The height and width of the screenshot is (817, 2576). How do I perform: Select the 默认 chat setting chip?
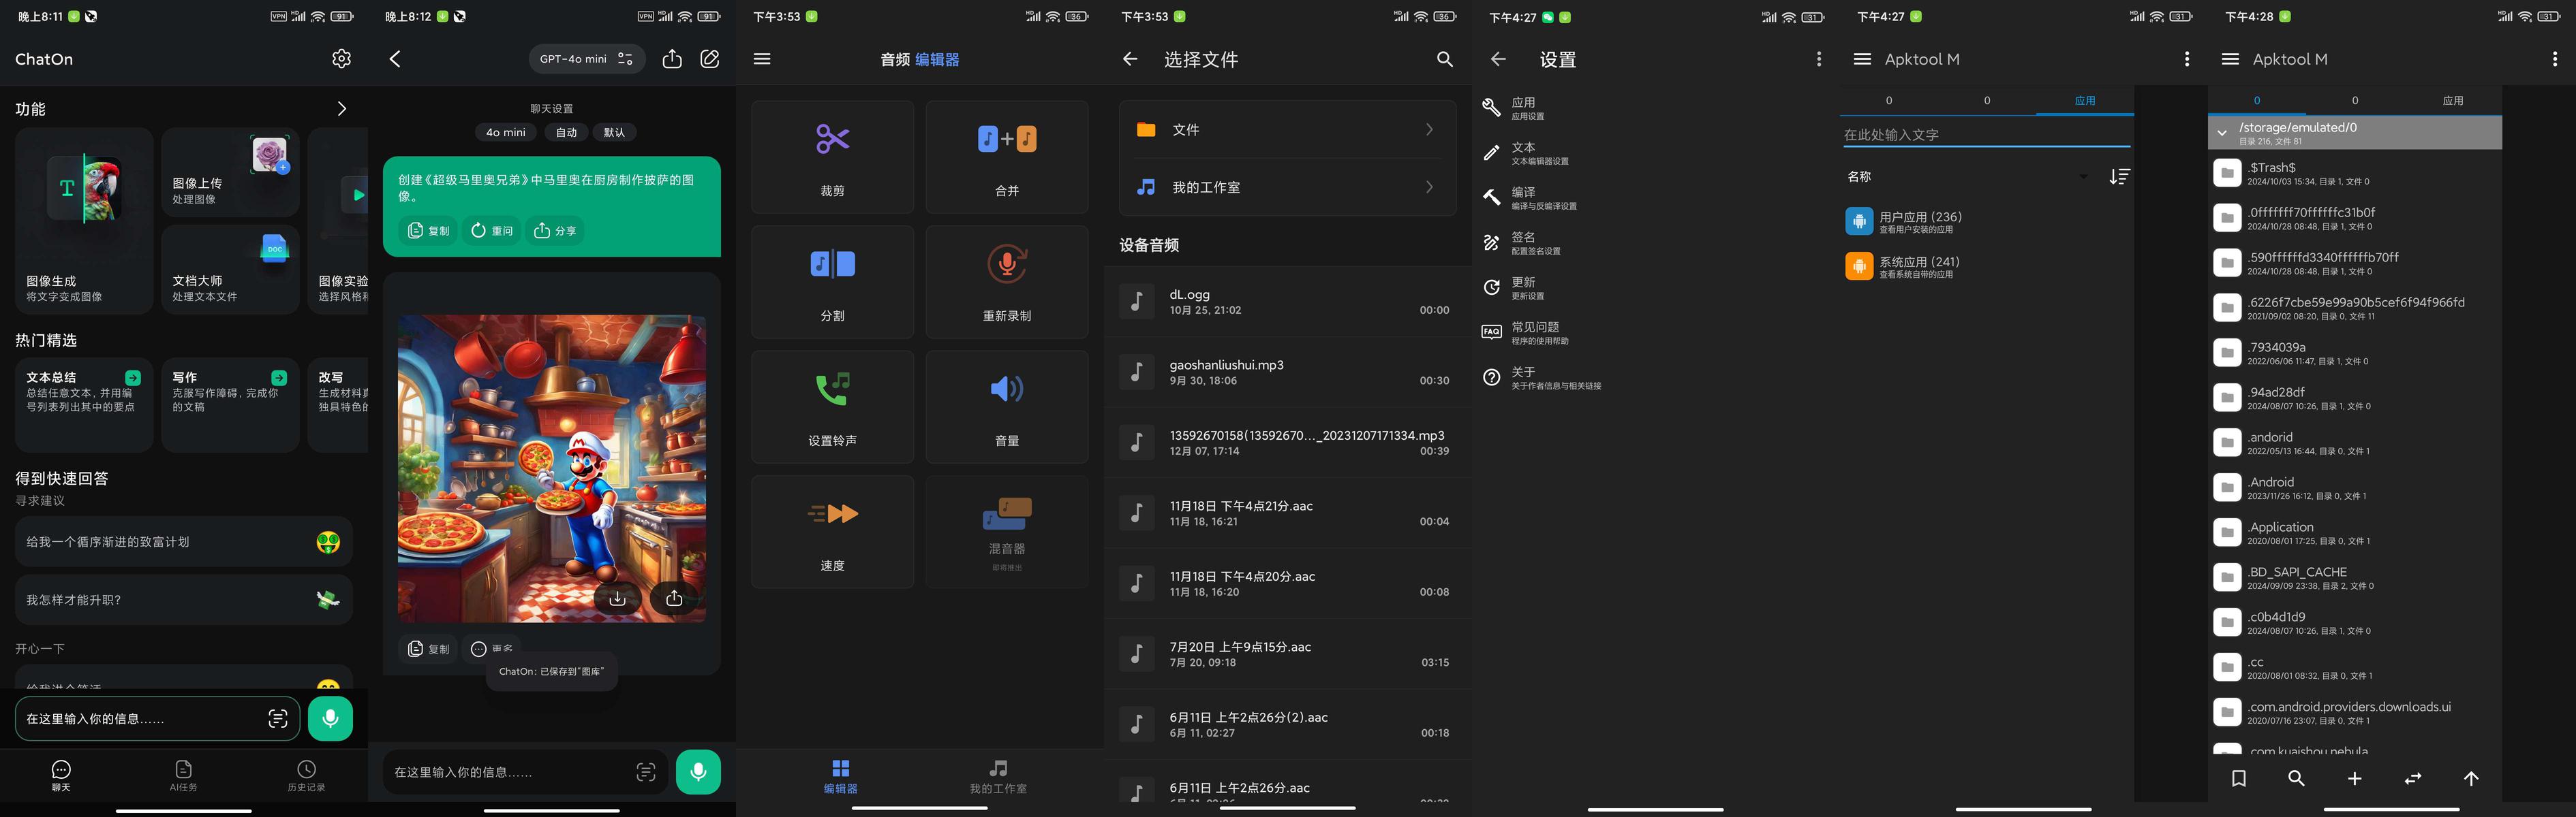coord(614,132)
